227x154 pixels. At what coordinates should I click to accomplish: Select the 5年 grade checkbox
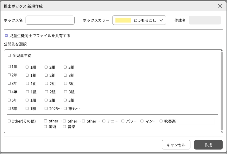(x=9, y=100)
